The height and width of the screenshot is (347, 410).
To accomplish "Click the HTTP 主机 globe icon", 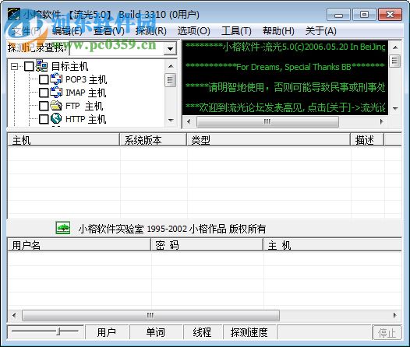I will (56, 119).
